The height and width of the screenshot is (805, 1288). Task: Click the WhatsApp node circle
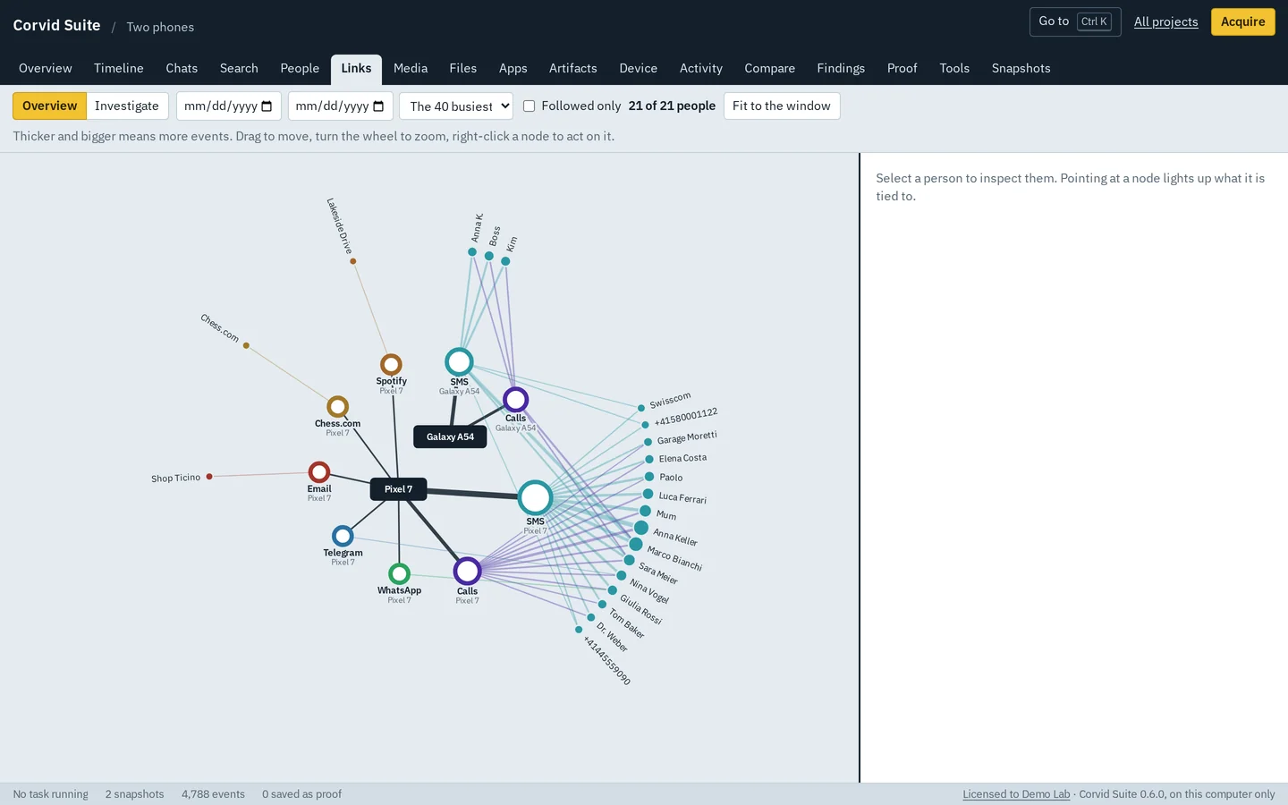399,573
